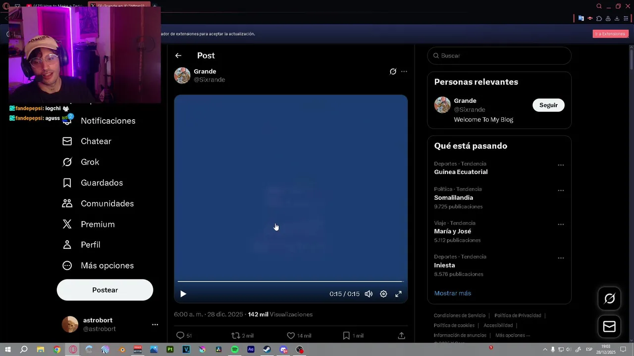Viewport: 634px width, 356px height.
Task: Open options for Iniesta trend
Action: pos(561,258)
